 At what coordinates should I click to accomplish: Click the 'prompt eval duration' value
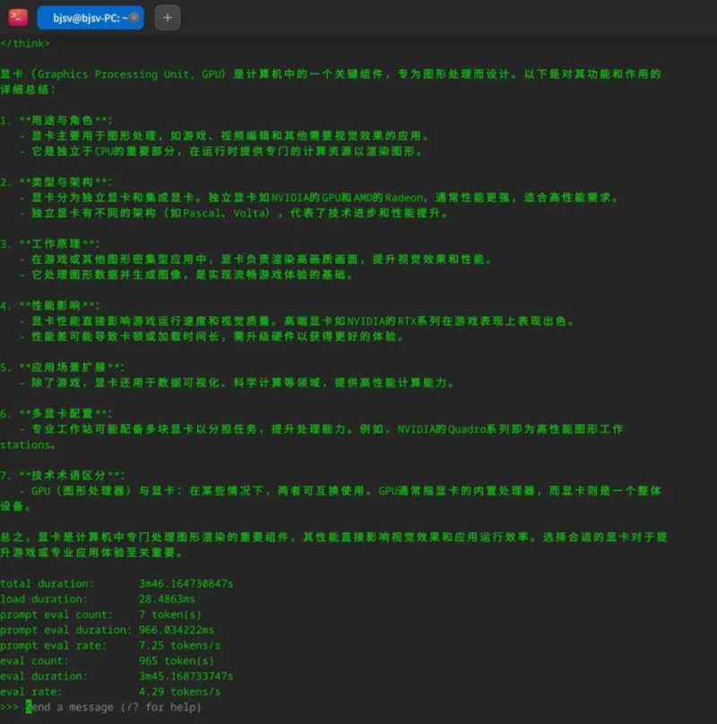click(x=177, y=630)
